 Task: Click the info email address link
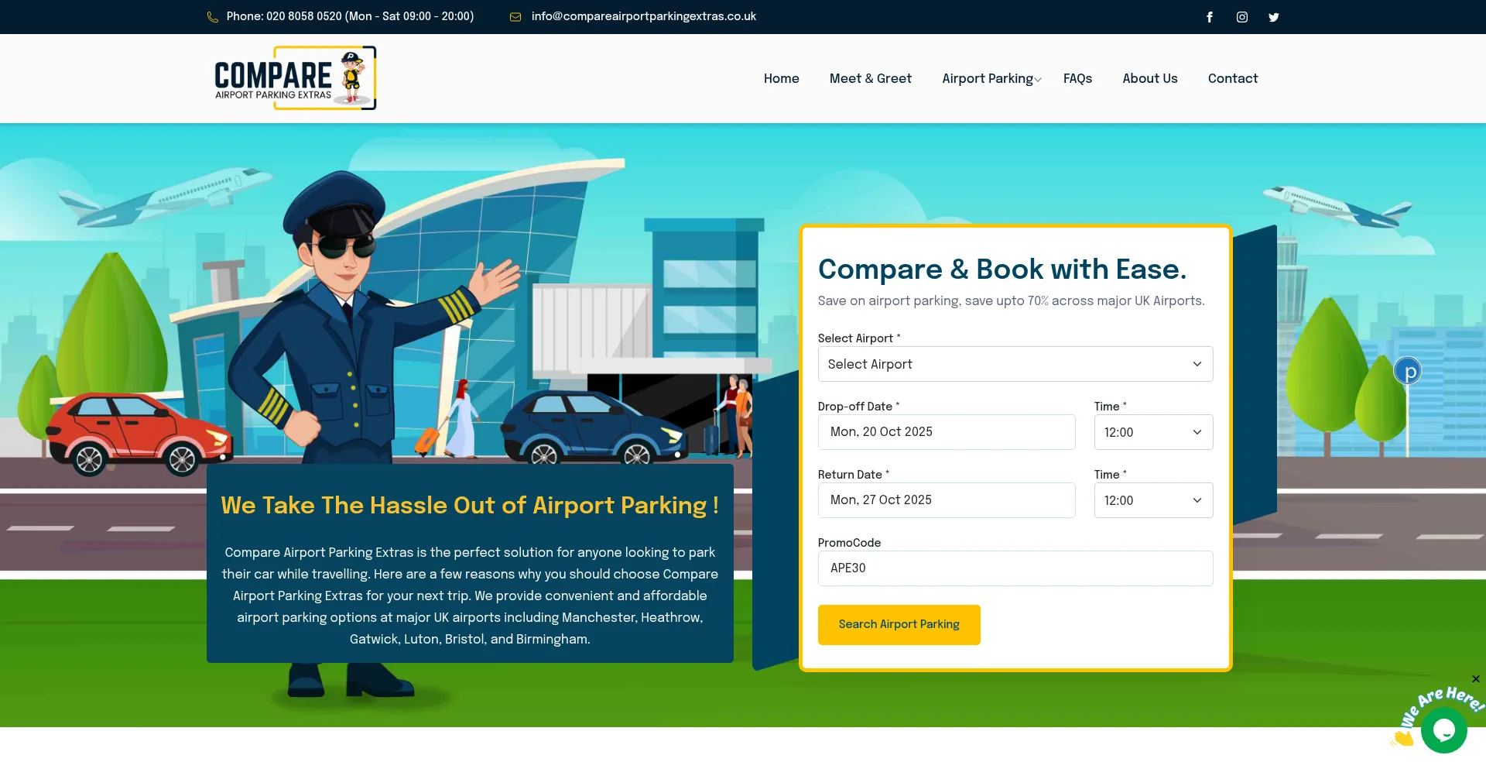[643, 16]
